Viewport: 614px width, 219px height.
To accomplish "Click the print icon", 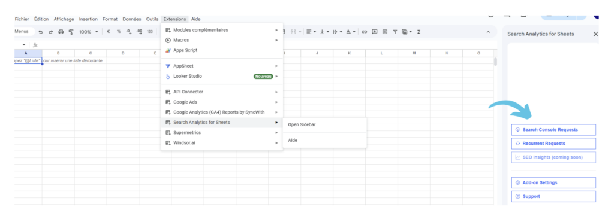I will tap(61, 32).
